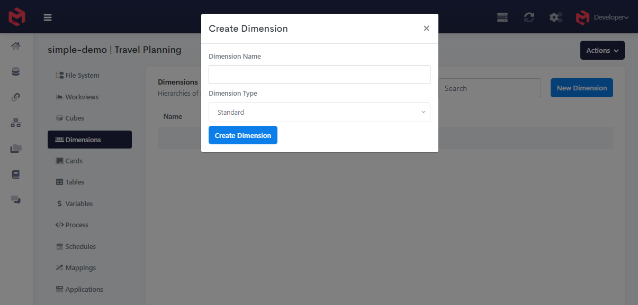This screenshot has height=305, width=638.
Task: Select the database icon on the sidebar
Action: point(16,71)
